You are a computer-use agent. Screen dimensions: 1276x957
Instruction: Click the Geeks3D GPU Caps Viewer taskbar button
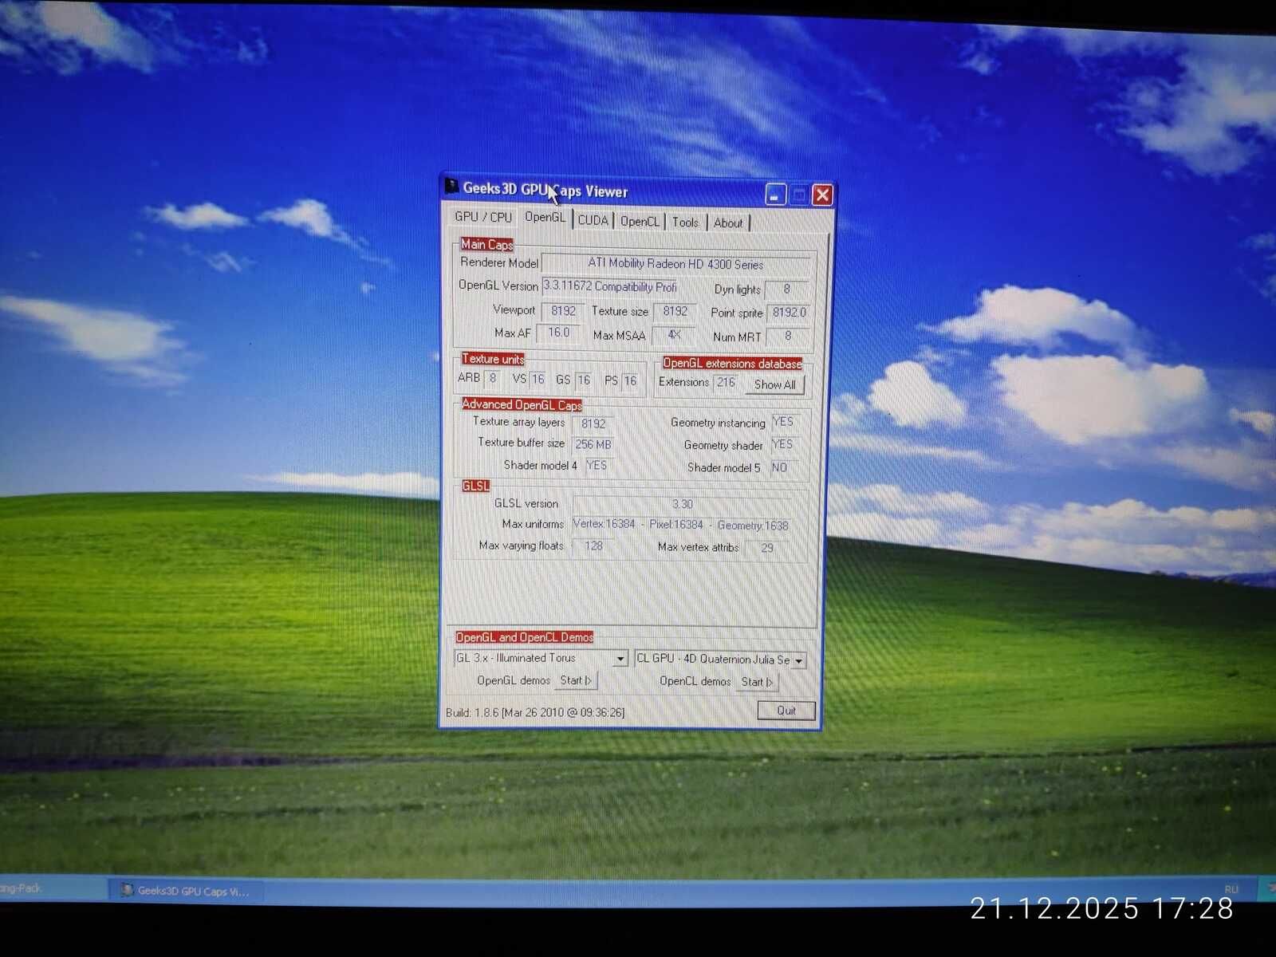184,891
